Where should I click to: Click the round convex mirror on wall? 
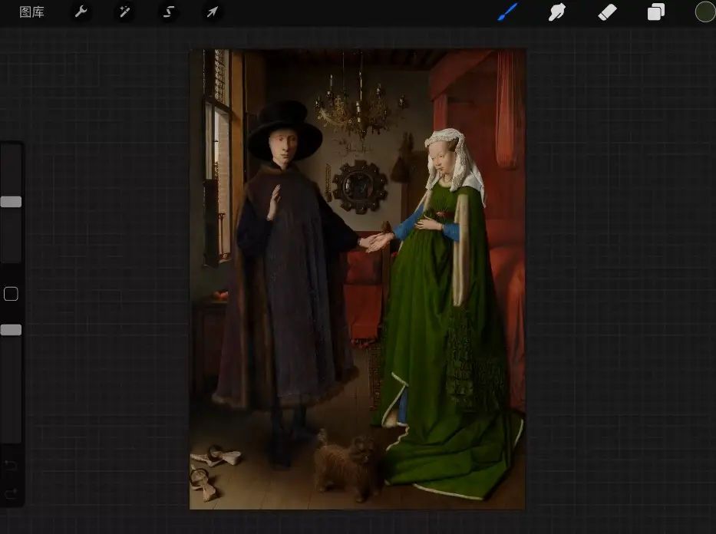(x=359, y=186)
